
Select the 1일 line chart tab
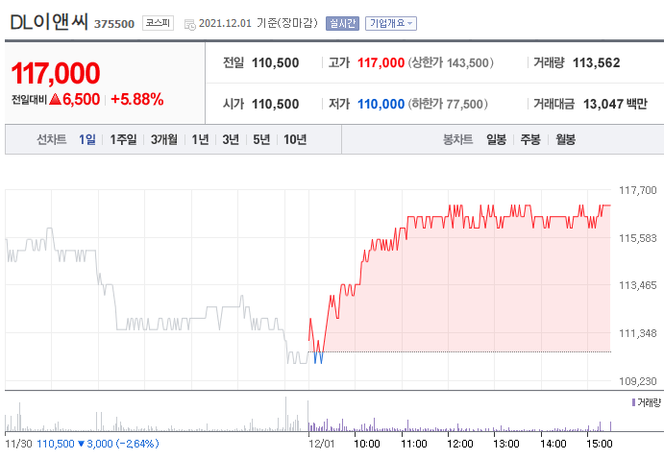tap(87, 139)
